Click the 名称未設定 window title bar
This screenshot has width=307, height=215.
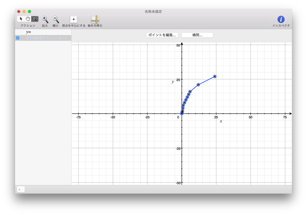click(153, 11)
